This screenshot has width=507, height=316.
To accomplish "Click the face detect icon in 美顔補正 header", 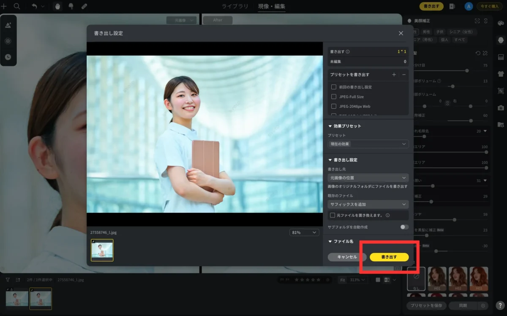I will (477, 21).
